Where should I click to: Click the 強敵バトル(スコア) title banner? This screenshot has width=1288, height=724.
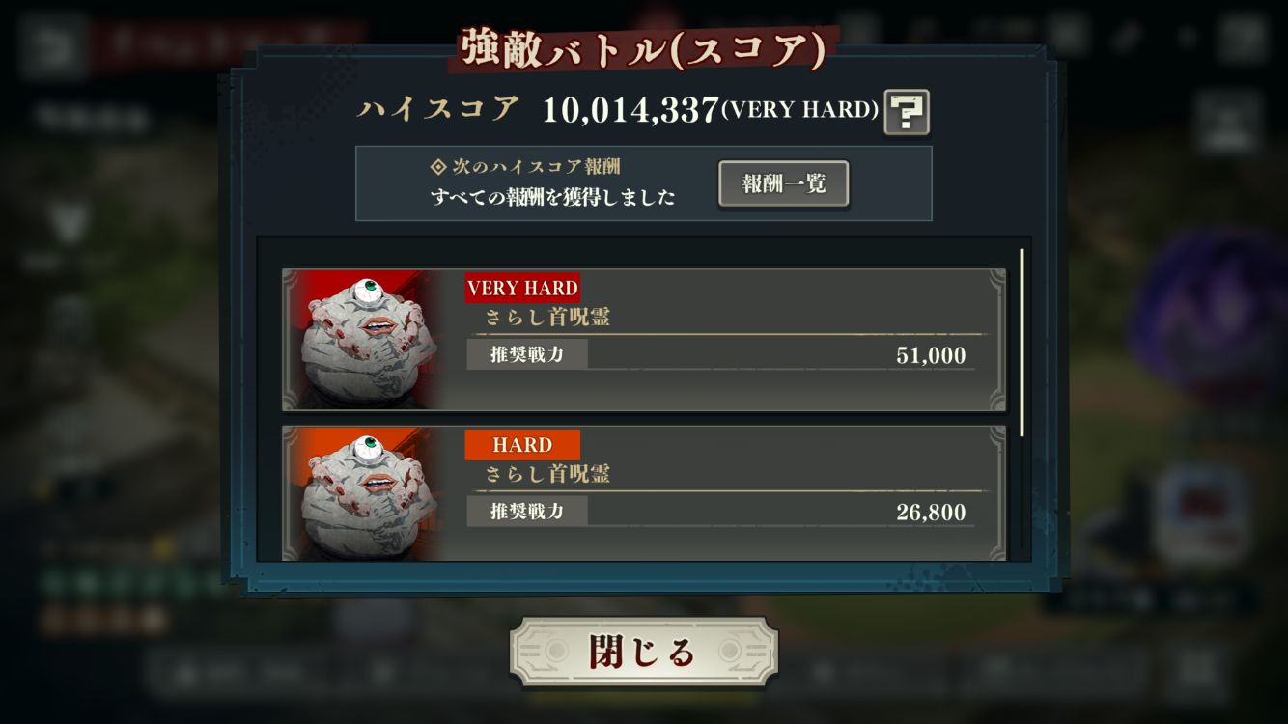coord(643,49)
